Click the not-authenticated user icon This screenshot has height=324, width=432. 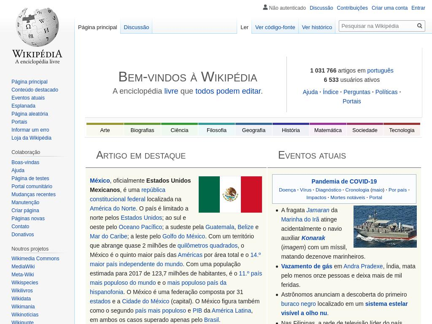[x=265, y=8]
